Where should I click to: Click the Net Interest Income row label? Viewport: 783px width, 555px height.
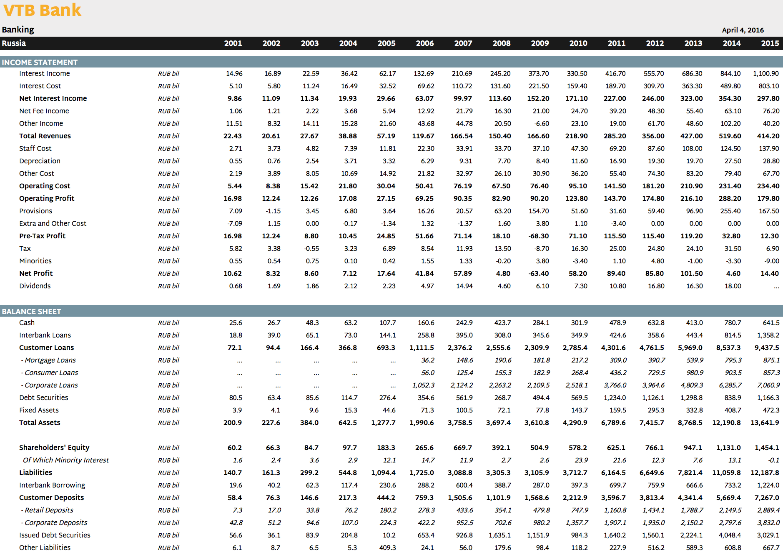(x=53, y=98)
